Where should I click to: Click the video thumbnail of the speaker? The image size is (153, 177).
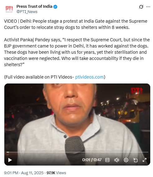click(77, 117)
